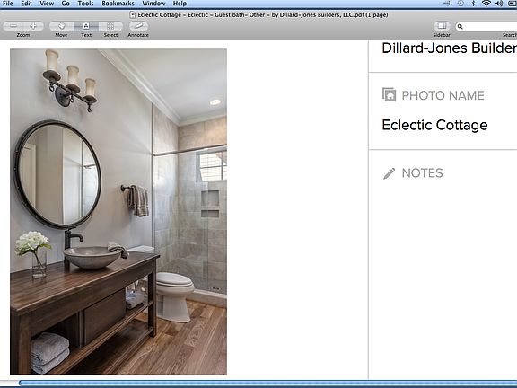Image resolution: width=517 pixels, height=388 pixels.
Task: Click the 'NOTES' label
Action: 422,173
